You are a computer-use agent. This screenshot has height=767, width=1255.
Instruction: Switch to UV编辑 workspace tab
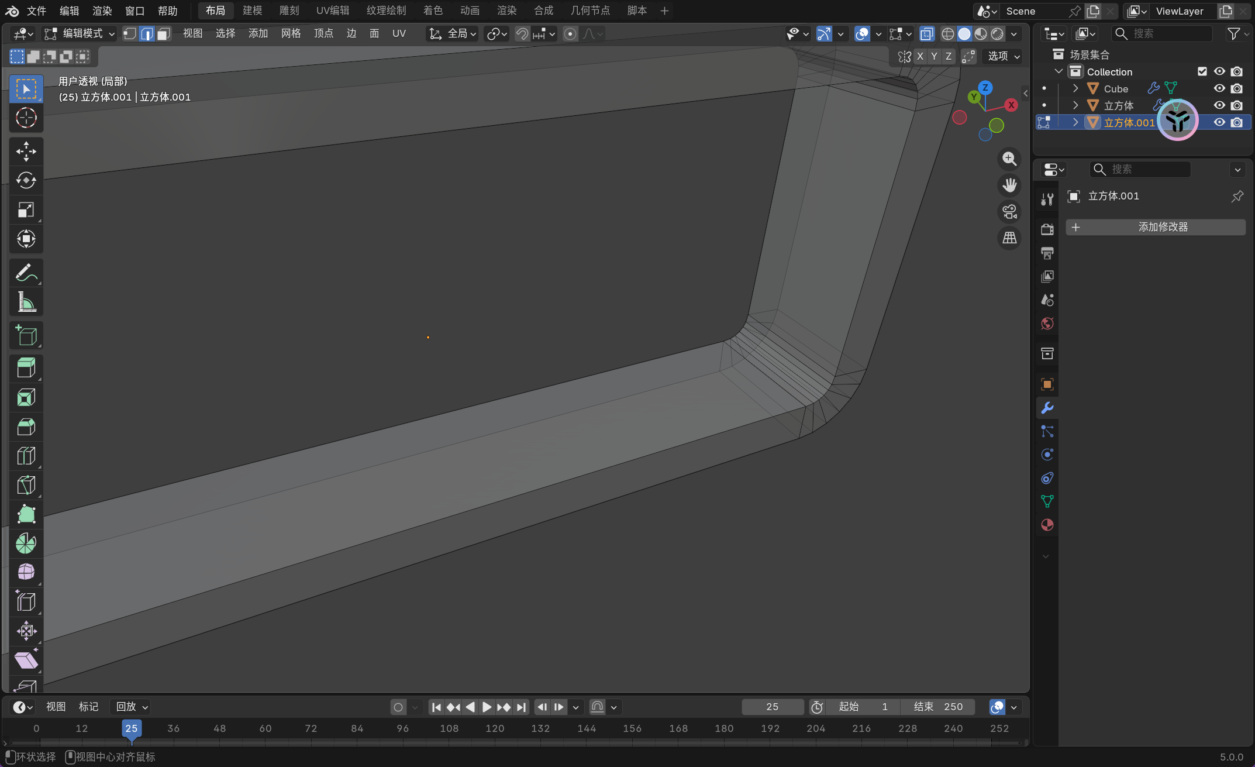[332, 11]
